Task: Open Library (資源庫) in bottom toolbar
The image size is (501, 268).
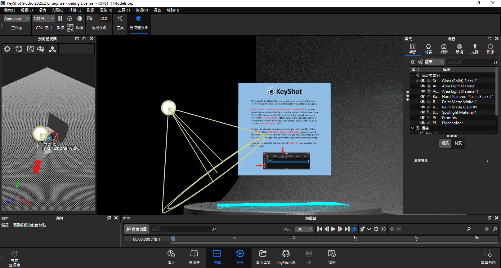Action: click(194, 257)
